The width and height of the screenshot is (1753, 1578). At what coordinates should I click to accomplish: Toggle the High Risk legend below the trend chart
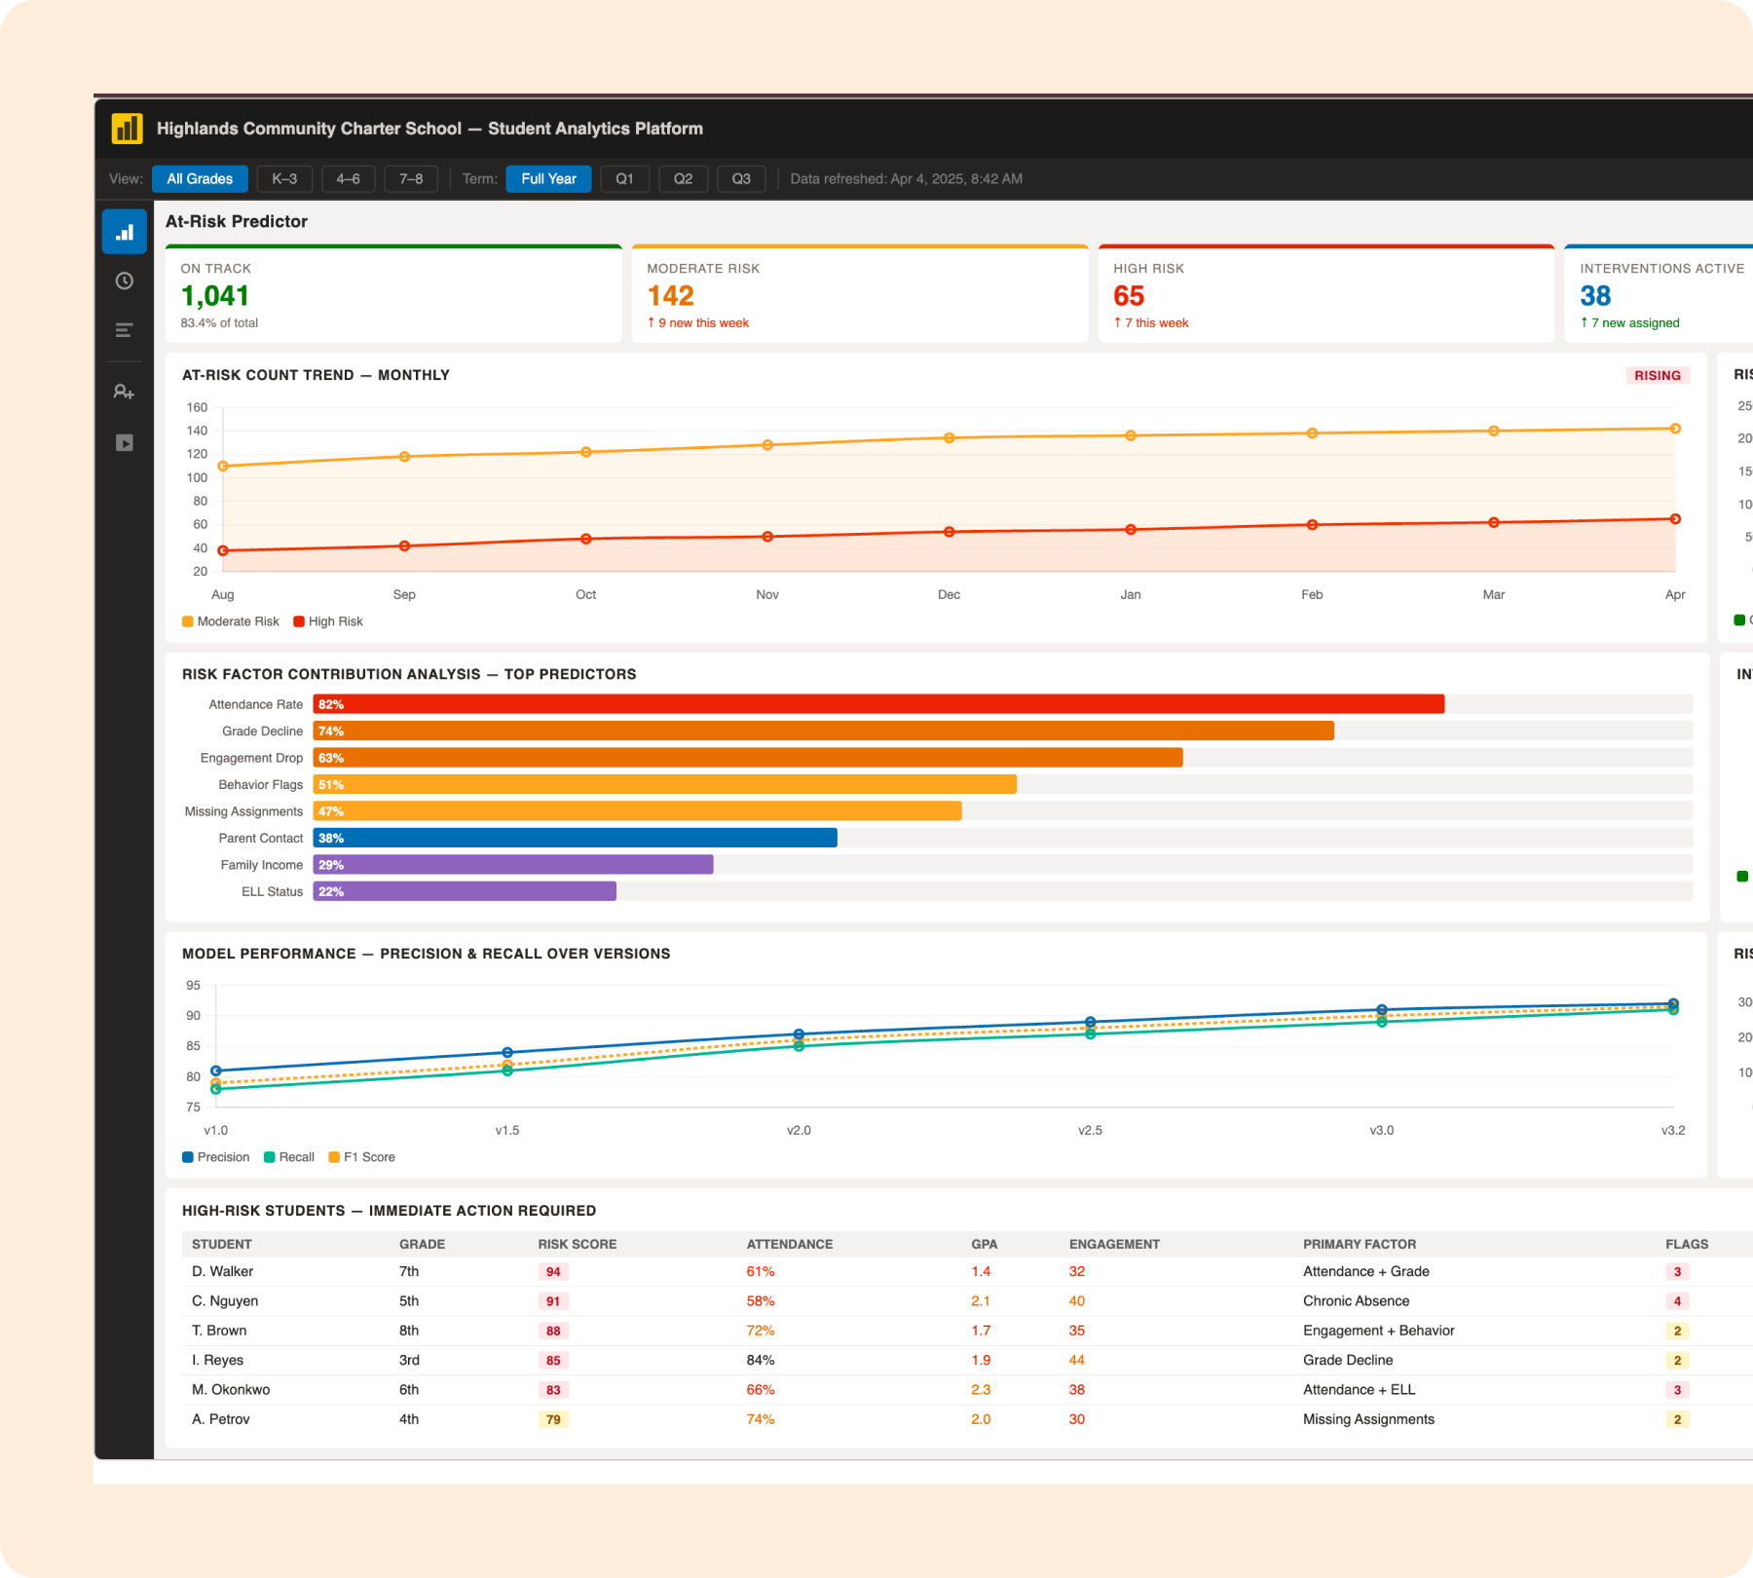328,620
